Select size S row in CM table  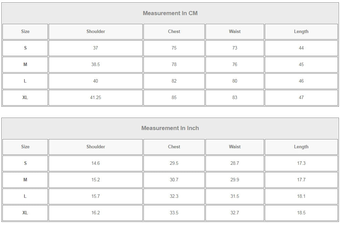tap(170, 48)
